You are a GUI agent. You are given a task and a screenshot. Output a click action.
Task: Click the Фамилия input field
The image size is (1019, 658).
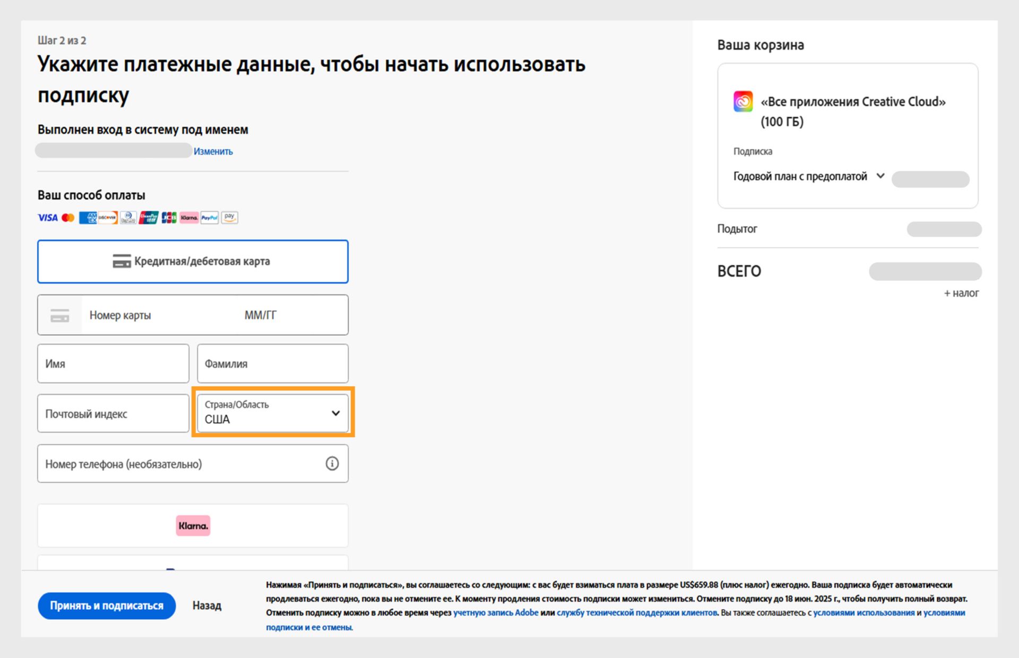coord(273,364)
